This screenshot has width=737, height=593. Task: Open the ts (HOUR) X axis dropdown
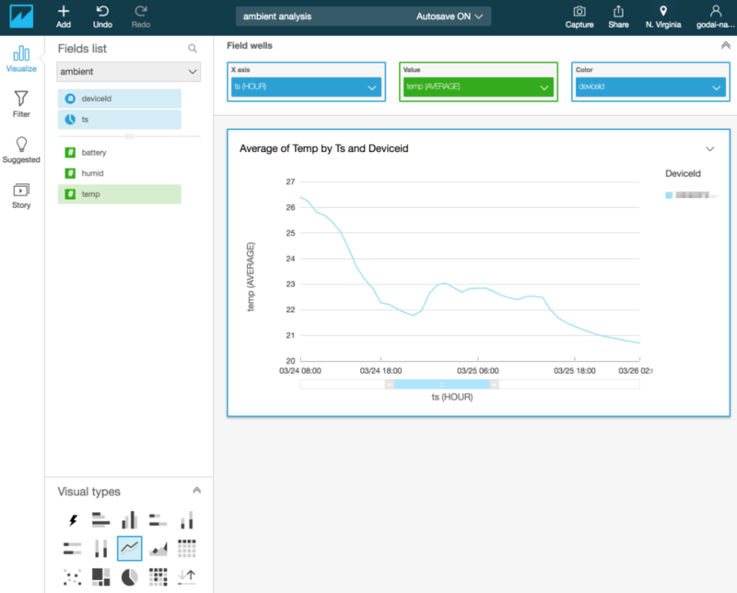coord(306,87)
